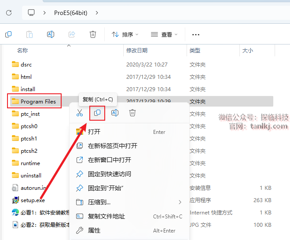Open the three-dot more options menu
The height and width of the screenshot is (240, 290).
196,35
